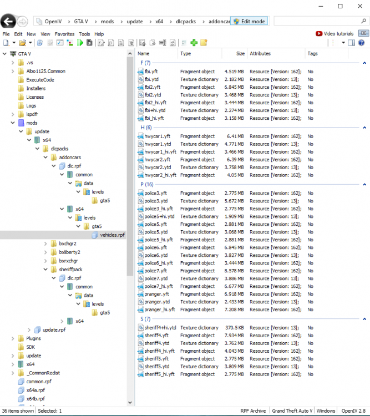Viewport: 370px width, 416px height.
Task: Click the new folder toolbar icon
Action: tap(204, 43)
